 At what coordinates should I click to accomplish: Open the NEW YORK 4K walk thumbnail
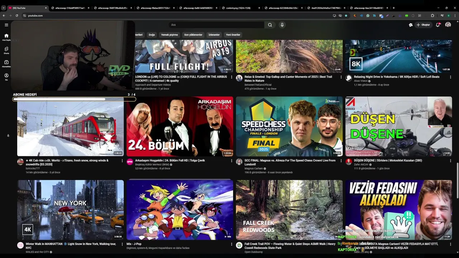70,210
